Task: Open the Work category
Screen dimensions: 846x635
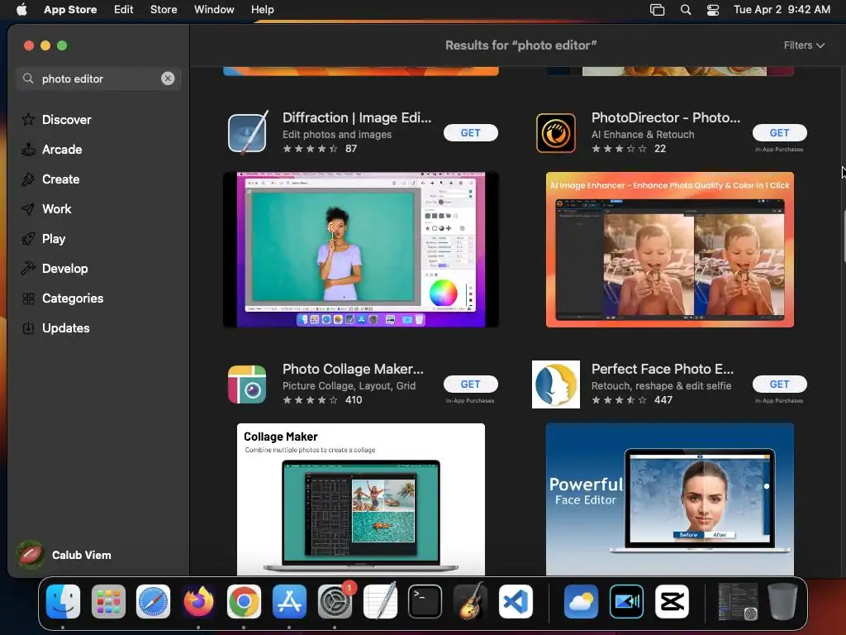Action: (46, 209)
